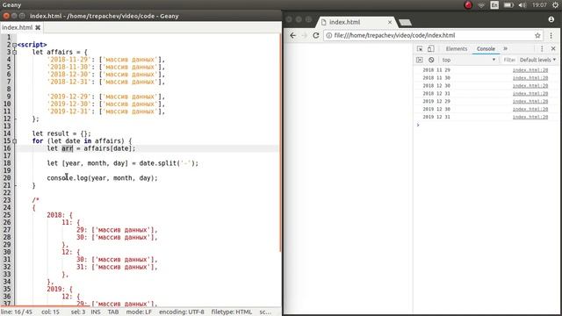
Task: Open the 'top' JavaScript context dropdown
Action: [x=468, y=60]
